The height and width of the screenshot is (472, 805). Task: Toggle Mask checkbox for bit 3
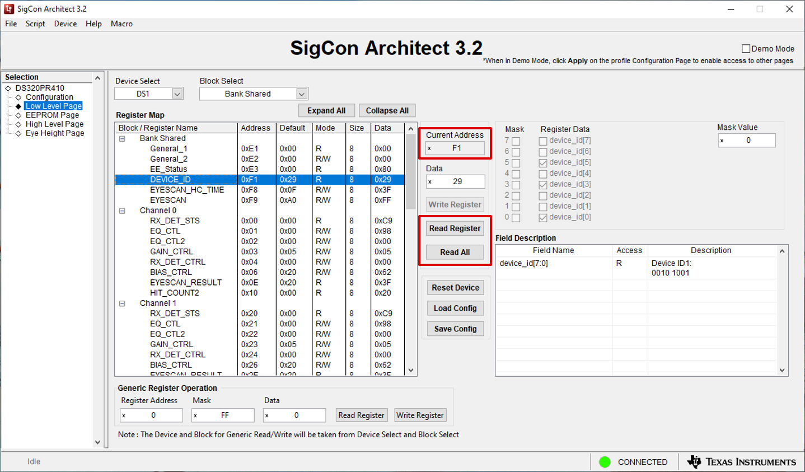(516, 185)
